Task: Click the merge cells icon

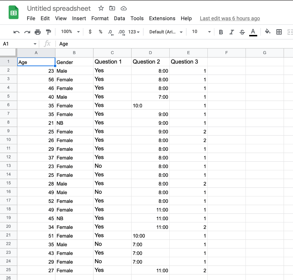Action: [290, 32]
